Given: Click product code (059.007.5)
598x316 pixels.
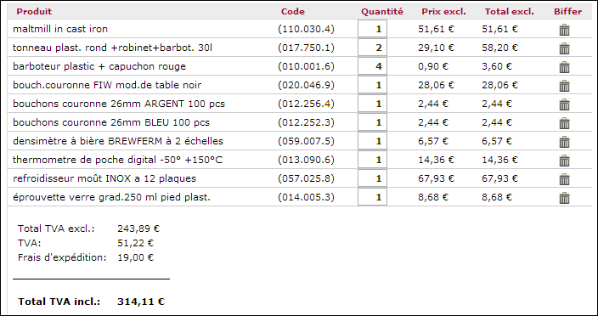Looking at the screenshot, I should 307,141.
